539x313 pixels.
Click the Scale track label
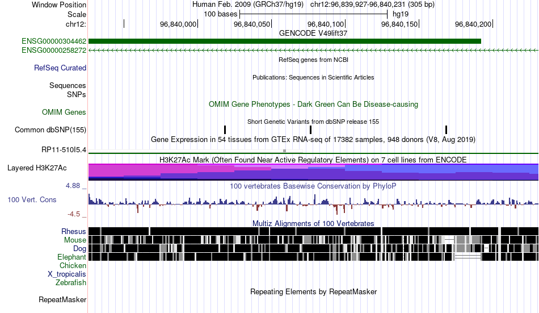(x=77, y=14)
